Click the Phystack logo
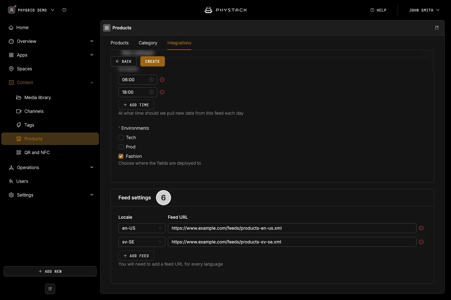 225,10
